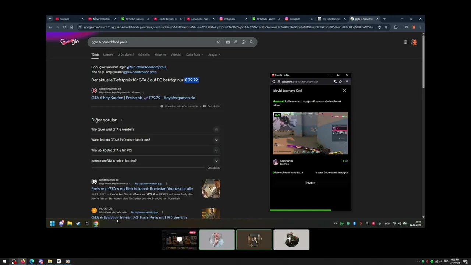Viewport: 471px width, 265px height.
Task: Click İptal Et in Kick popup
Action: 310,183
